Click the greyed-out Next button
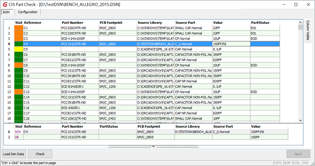Image resolution: width=315 pixels, height=166 pixels. point(298,154)
